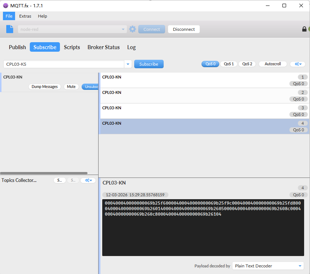Click the CPL03-KS topic input field
The image size is (310, 274).
pyautogui.click(x=64, y=64)
